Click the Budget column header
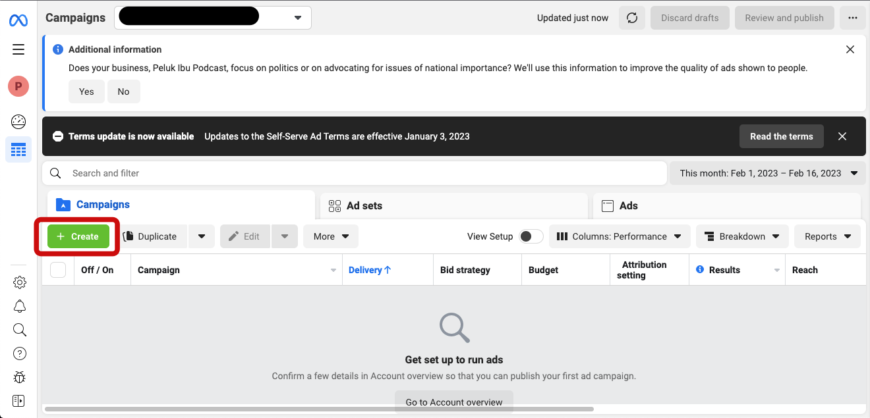Screen dimensions: 870x418 (565, 270)
